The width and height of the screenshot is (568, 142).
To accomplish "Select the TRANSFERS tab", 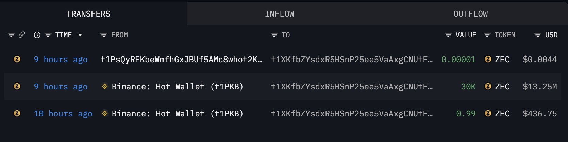I will click(88, 14).
